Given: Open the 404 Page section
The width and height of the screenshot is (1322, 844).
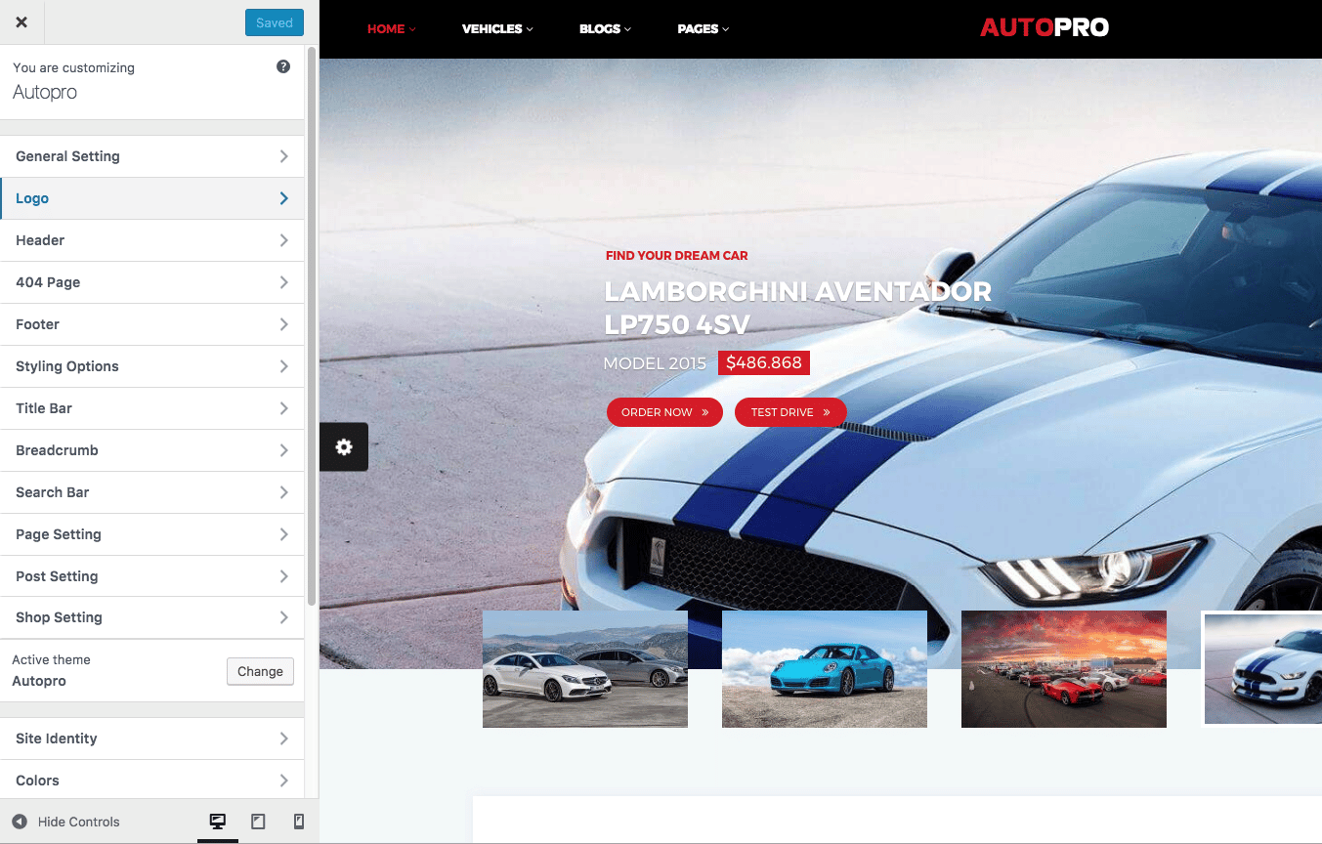Looking at the screenshot, I should coord(152,282).
